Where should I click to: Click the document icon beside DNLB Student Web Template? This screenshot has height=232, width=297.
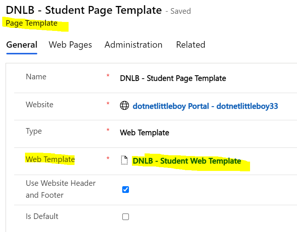point(124,160)
